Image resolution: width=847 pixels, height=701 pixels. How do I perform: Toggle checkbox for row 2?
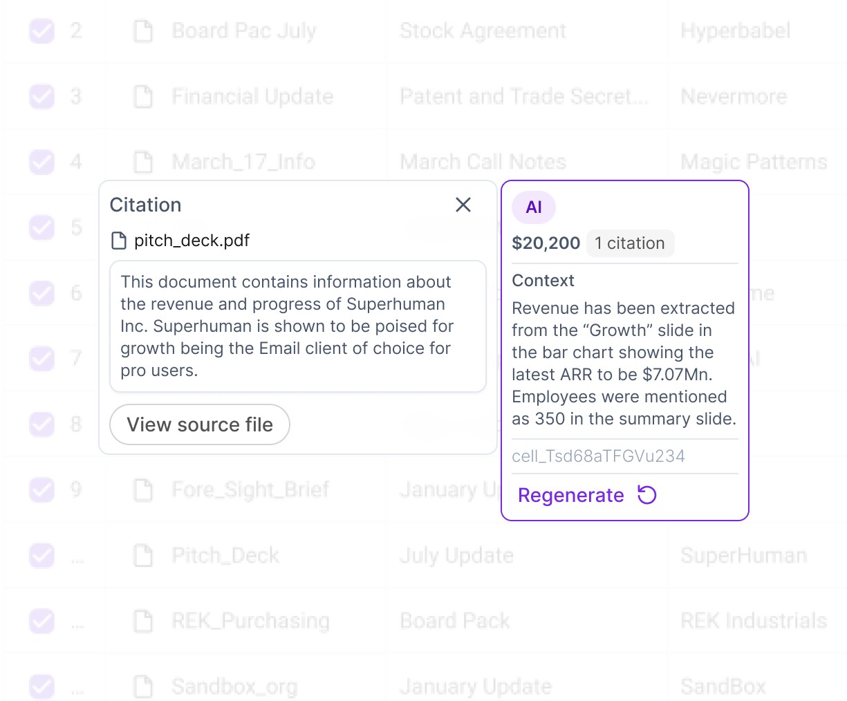[x=41, y=30]
